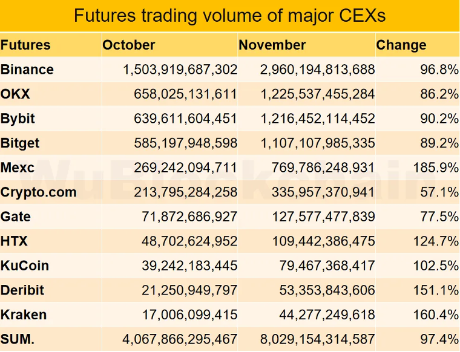The width and height of the screenshot is (460, 352).
Task: Select the October column header
Action: [128, 45]
